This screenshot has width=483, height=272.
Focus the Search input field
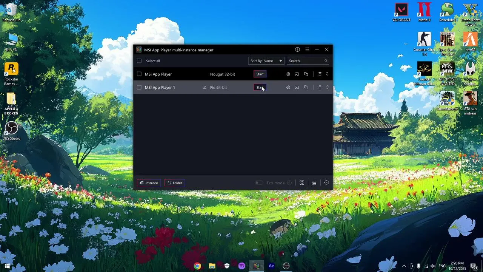(308, 61)
